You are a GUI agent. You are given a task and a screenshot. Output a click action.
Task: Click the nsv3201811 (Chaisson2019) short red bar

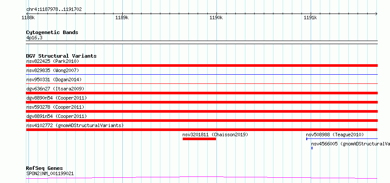[x=199, y=139]
